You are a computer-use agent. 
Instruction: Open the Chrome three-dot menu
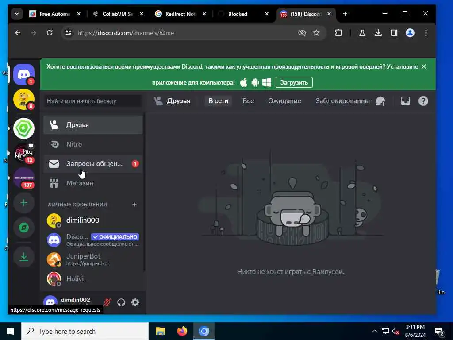click(x=426, y=33)
